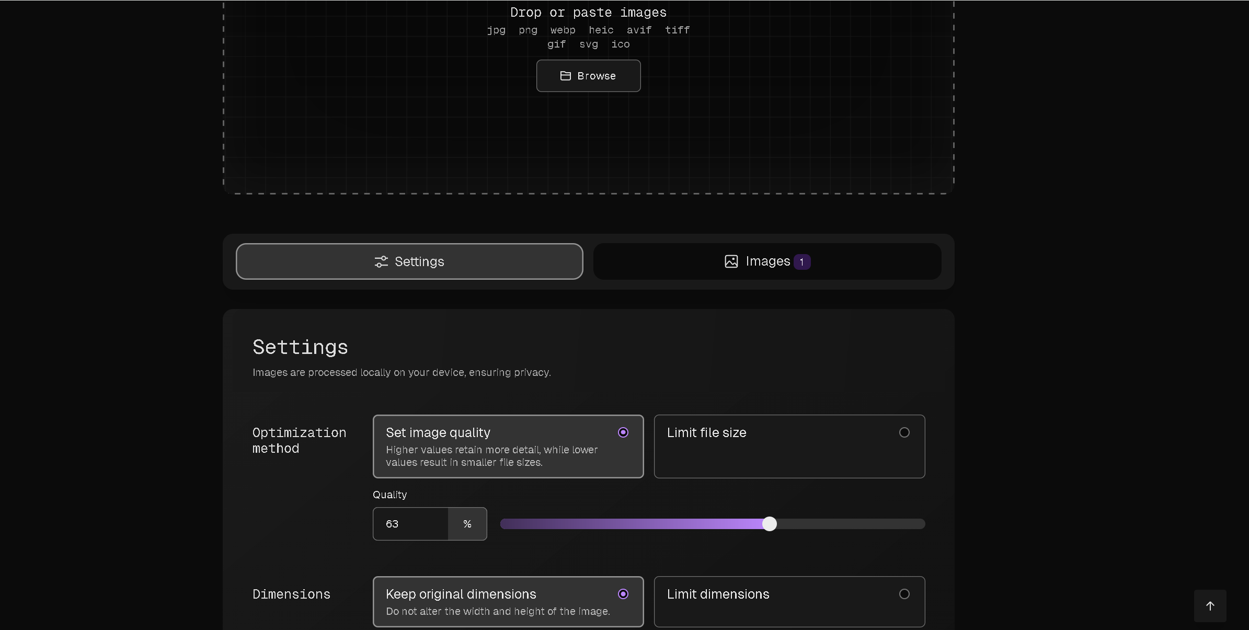Click the sliders icon on Settings tab
The height and width of the screenshot is (630, 1249).
coord(381,261)
